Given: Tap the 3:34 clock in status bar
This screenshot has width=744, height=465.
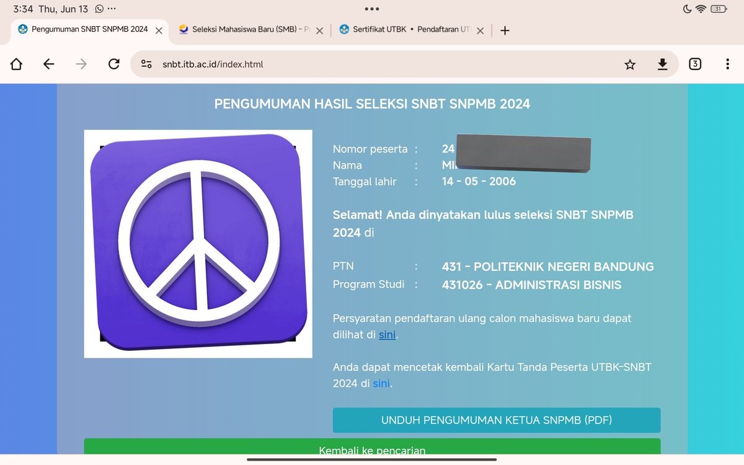Looking at the screenshot, I should [x=23, y=9].
